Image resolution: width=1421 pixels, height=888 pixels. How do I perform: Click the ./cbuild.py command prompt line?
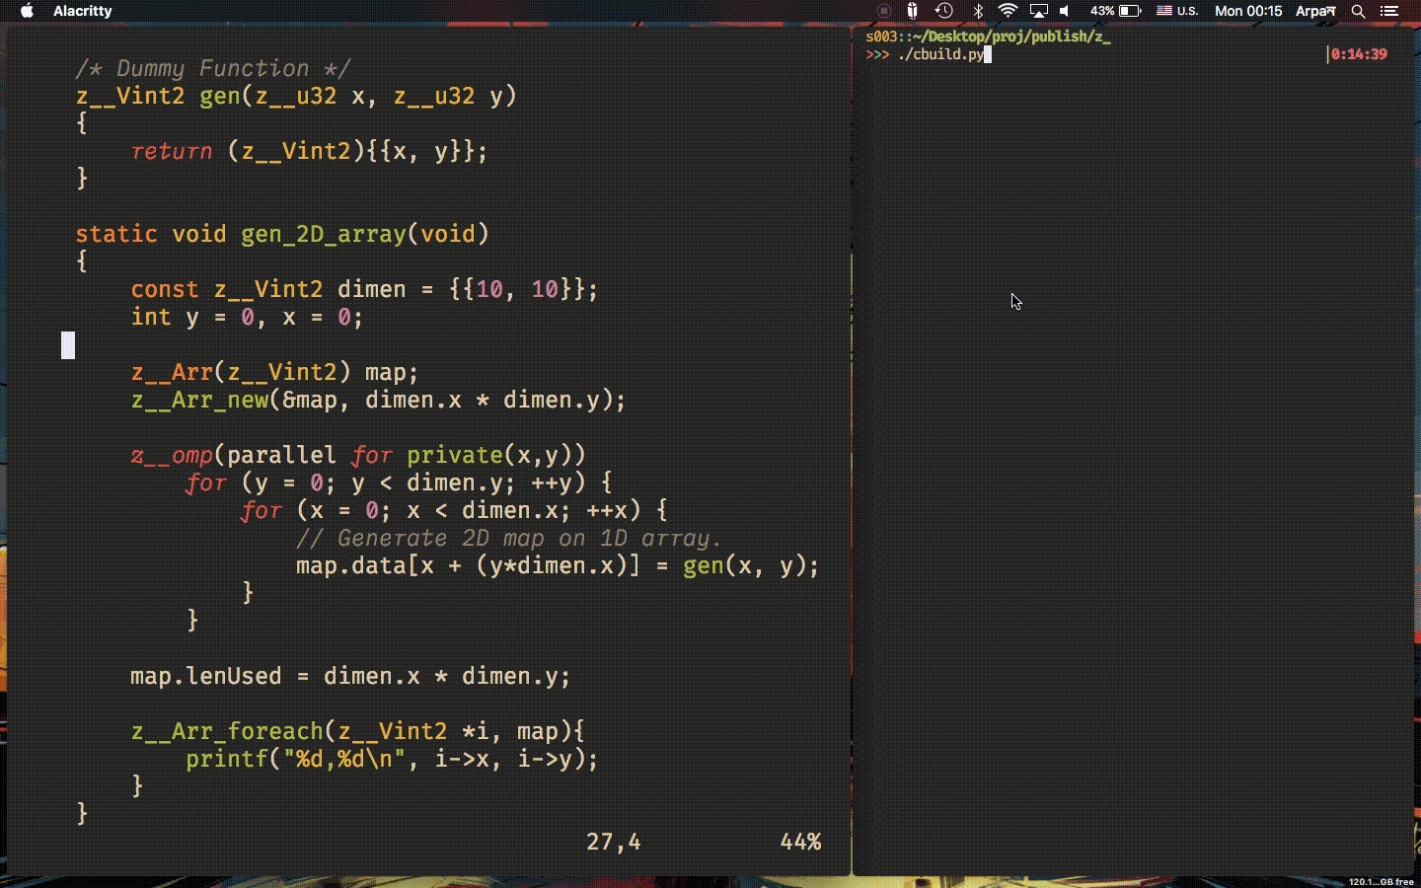click(928, 54)
